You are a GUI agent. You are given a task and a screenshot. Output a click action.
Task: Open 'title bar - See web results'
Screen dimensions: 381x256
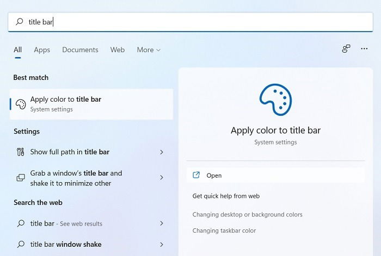(x=91, y=223)
